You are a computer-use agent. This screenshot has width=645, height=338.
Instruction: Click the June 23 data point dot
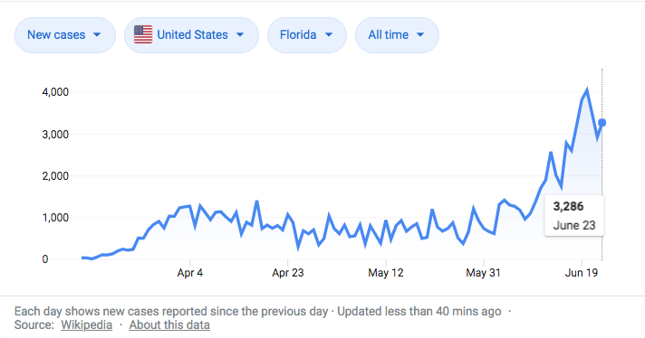click(x=602, y=123)
